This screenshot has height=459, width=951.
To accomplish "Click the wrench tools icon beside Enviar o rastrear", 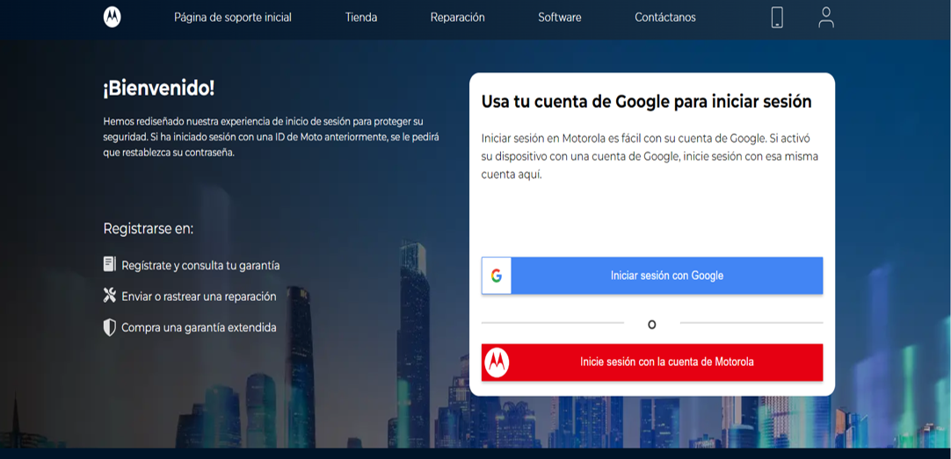I will click(109, 296).
